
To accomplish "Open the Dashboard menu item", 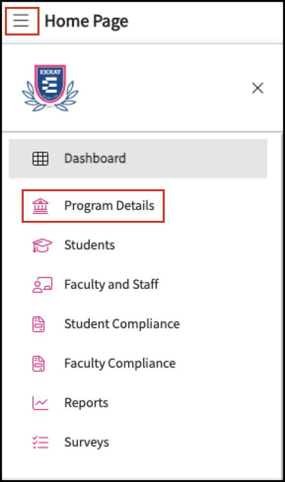I will (138, 159).
